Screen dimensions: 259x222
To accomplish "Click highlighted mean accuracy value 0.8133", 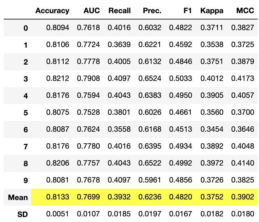I will pos(58,197).
